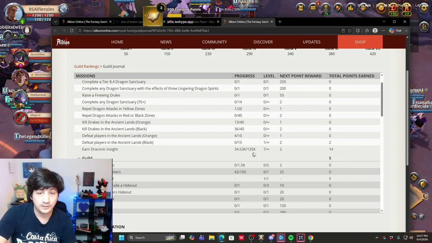Select 'Complete a Tier 8.4 Dragon Sanctuary' row
The image size is (432, 243).
click(x=227, y=82)
